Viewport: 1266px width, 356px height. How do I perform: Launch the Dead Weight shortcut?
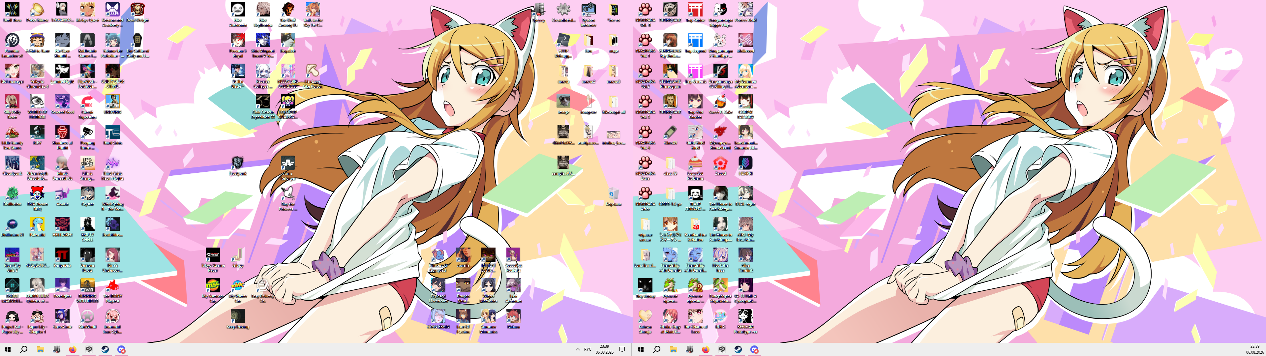pyautogui.click(x=137, y=13)
